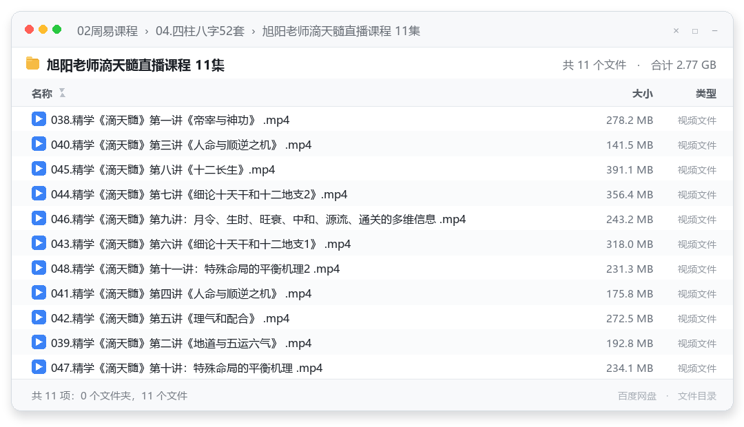Click the 278.2 MB size value
The width and height of the screenshot is (744, 427).
(630, 120)
